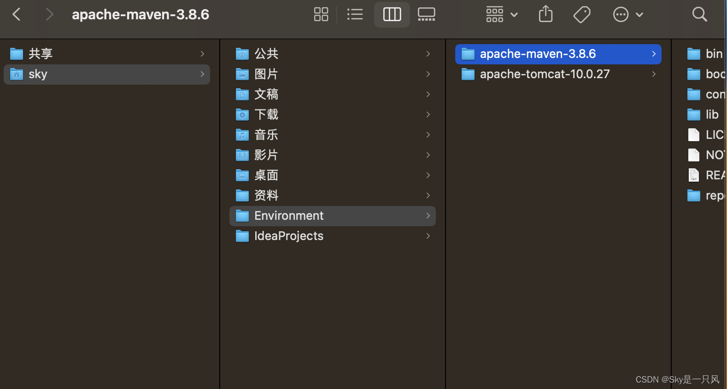This screenshot has height=389, width=727.
Task: Select the sky home folder
Action: point(107,74)
